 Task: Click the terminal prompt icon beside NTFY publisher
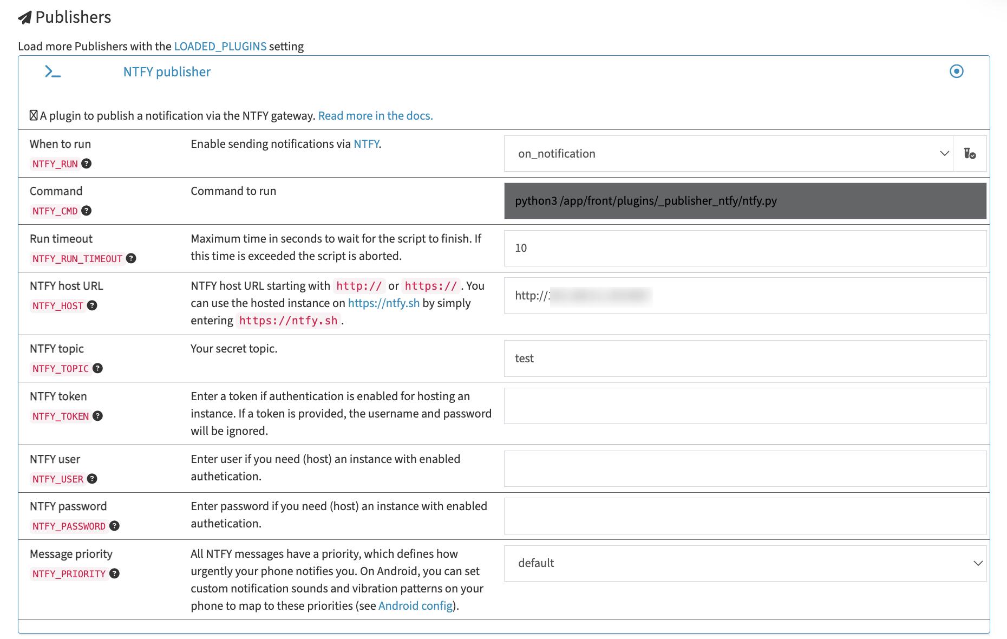[x=53, y=71]
